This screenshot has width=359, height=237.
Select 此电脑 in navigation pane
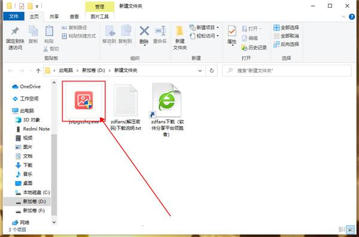click(23, 111)
